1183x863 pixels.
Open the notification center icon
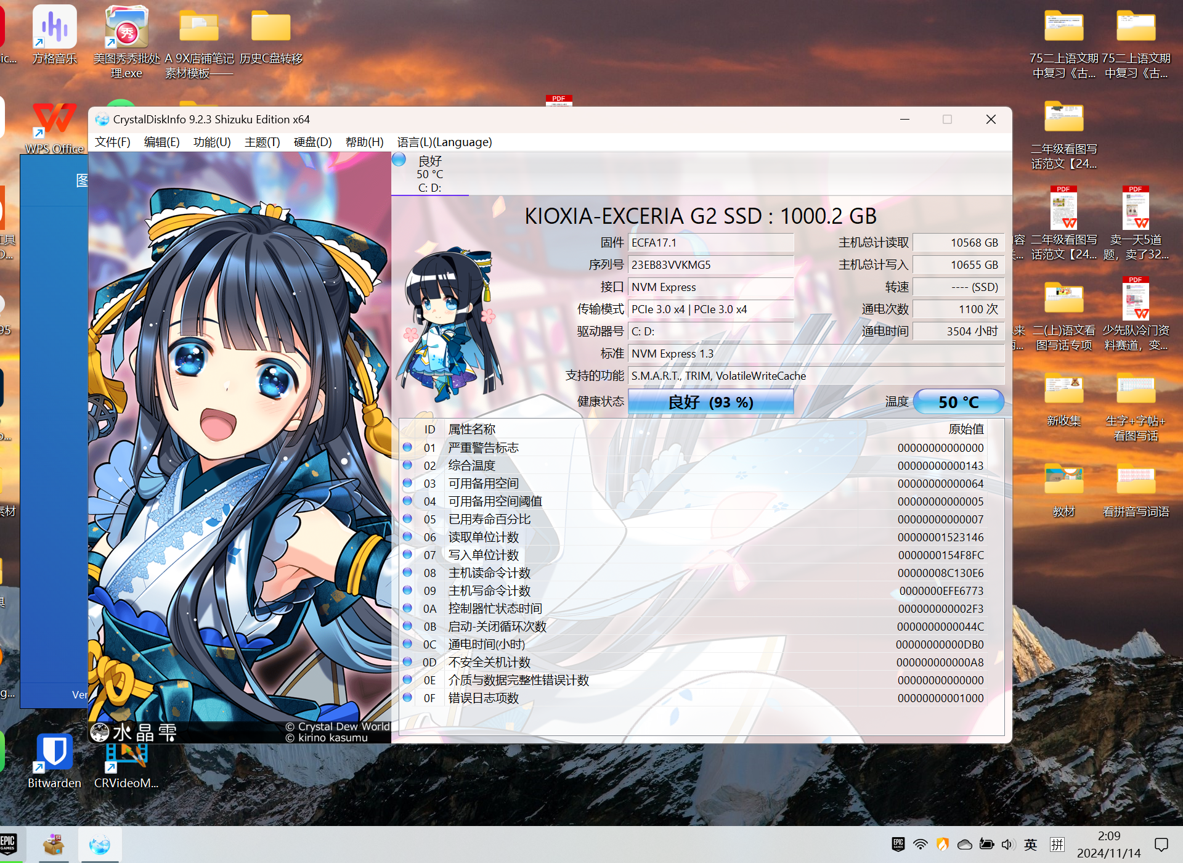point(1161,845)
